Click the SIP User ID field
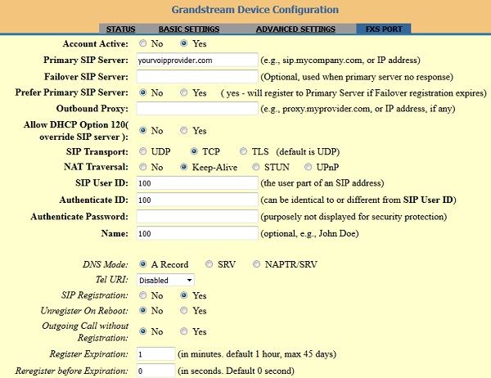This screenshot has height=378, width=491. pyautogui.click(x=197, y=183)
